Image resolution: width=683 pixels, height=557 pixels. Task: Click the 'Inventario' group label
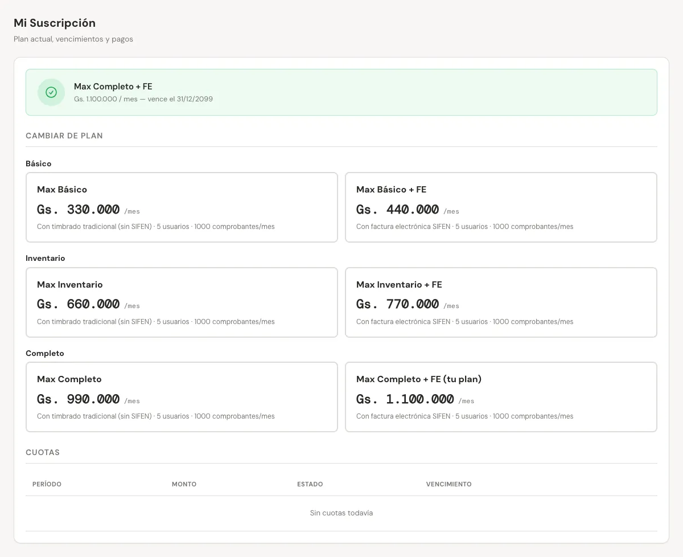pyautogui.click(x=46, y=258)
